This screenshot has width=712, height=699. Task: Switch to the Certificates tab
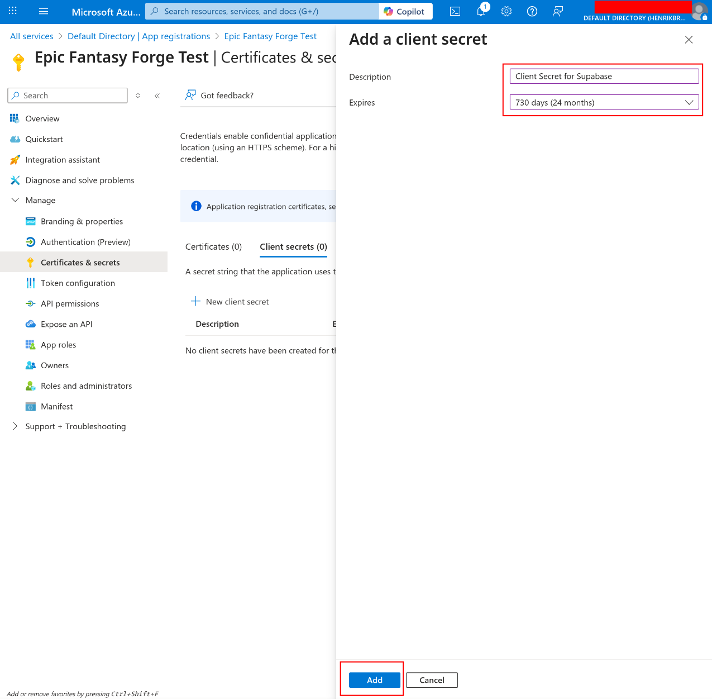tap(214, 246)
